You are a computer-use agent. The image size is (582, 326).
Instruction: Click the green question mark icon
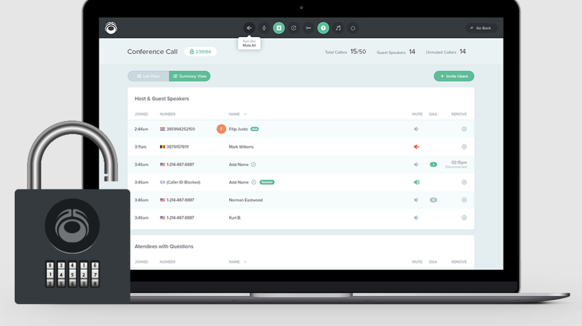[x=323, y=28]
